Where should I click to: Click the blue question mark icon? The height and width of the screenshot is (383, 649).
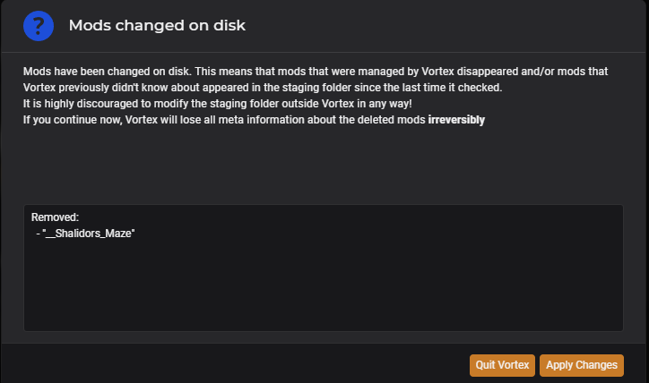coord(39,26)
